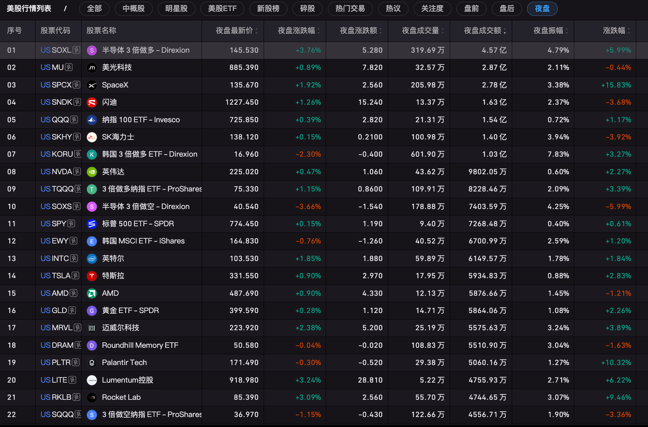This screenshot has width=648, height=427.
Task: Click the SanDisk red logo icon
Action: click(x=92, y=102)
